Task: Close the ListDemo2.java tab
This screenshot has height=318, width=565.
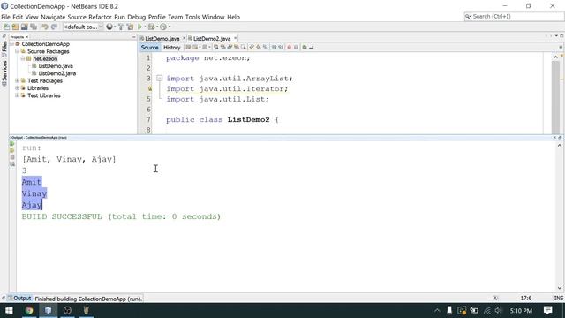Action: pos(236,38)
